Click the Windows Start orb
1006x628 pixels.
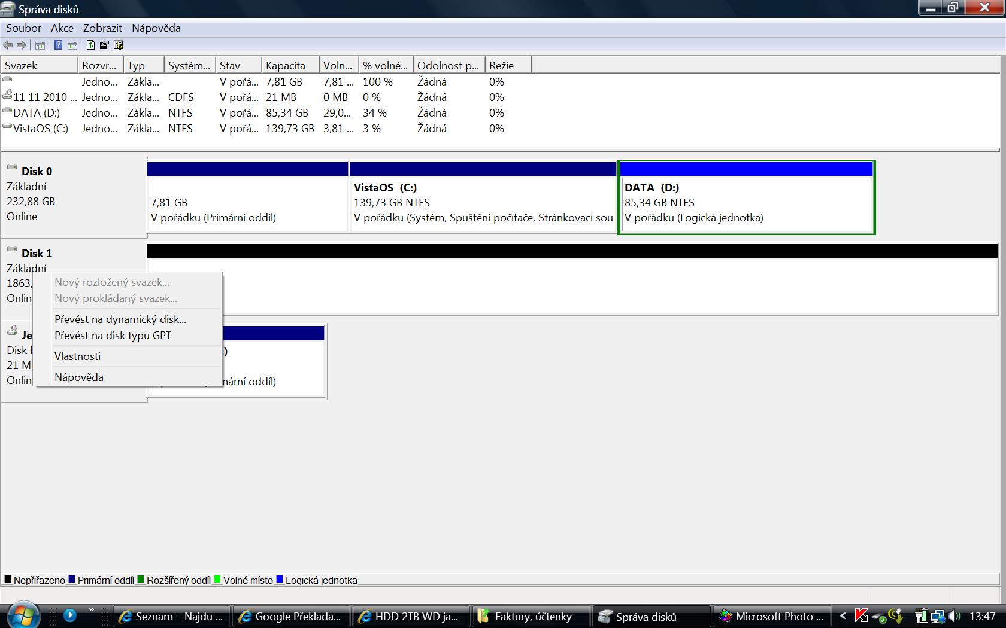pos(24,615)
